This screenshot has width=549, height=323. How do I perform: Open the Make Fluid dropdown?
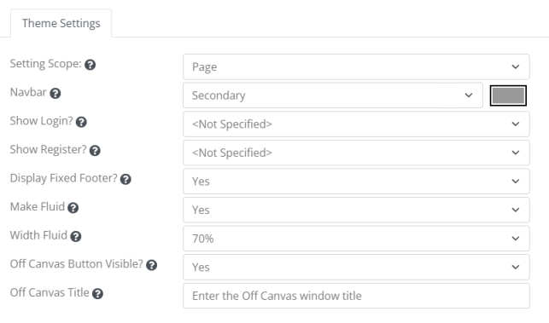pyautogui.click(x=356, y=210)
